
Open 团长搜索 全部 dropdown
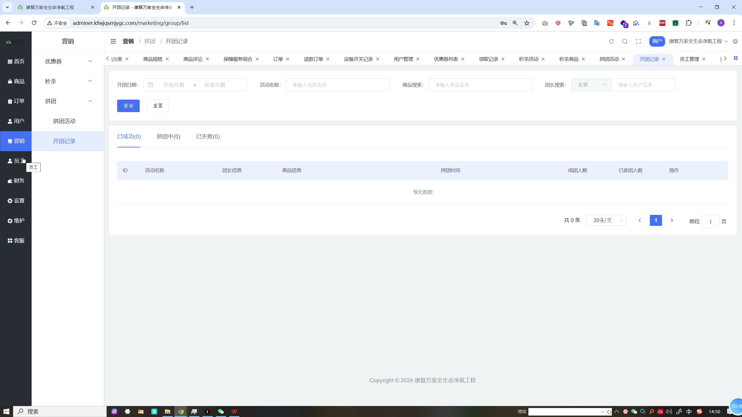[591, 85]
